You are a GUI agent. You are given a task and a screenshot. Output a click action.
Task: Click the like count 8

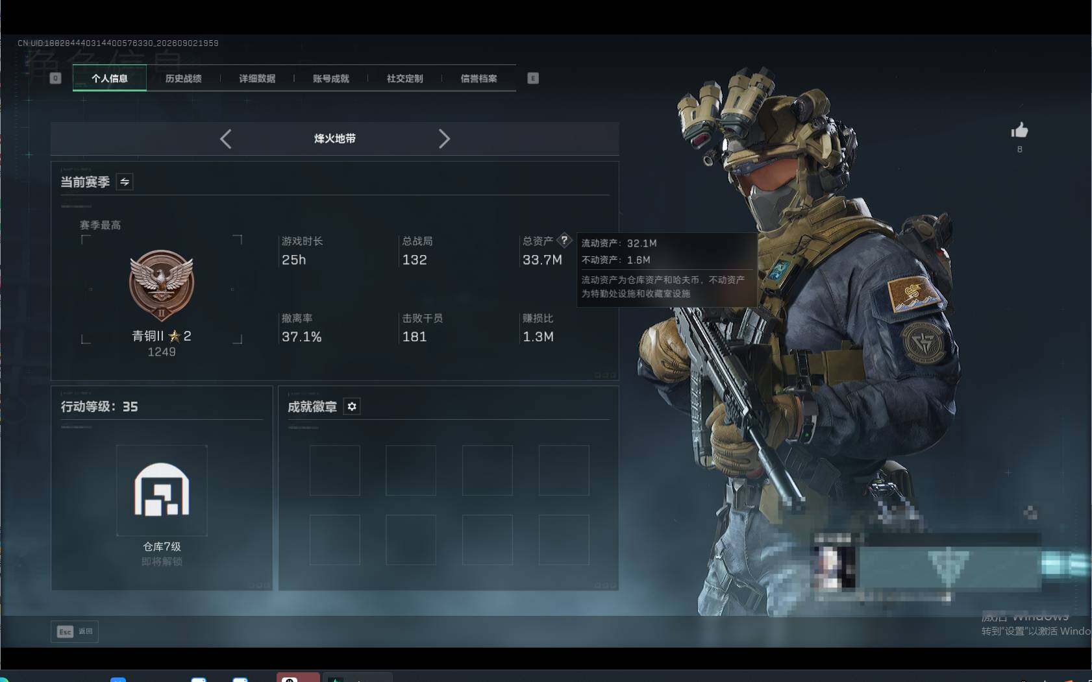point(1019,149)
